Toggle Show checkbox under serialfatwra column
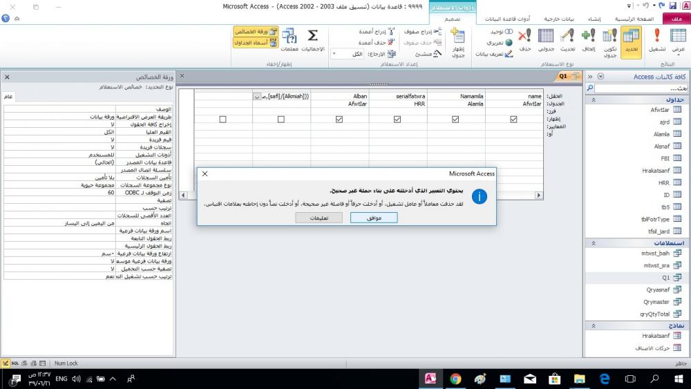Screen dimensions: 691x389 point(397,119)
